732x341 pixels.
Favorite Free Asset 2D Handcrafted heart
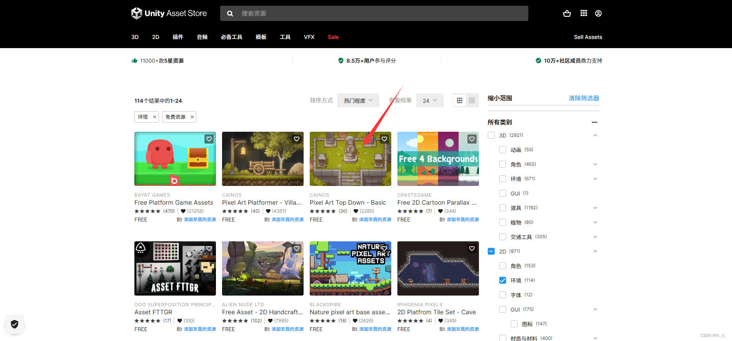pyautogui.click(x=297, y=249)
